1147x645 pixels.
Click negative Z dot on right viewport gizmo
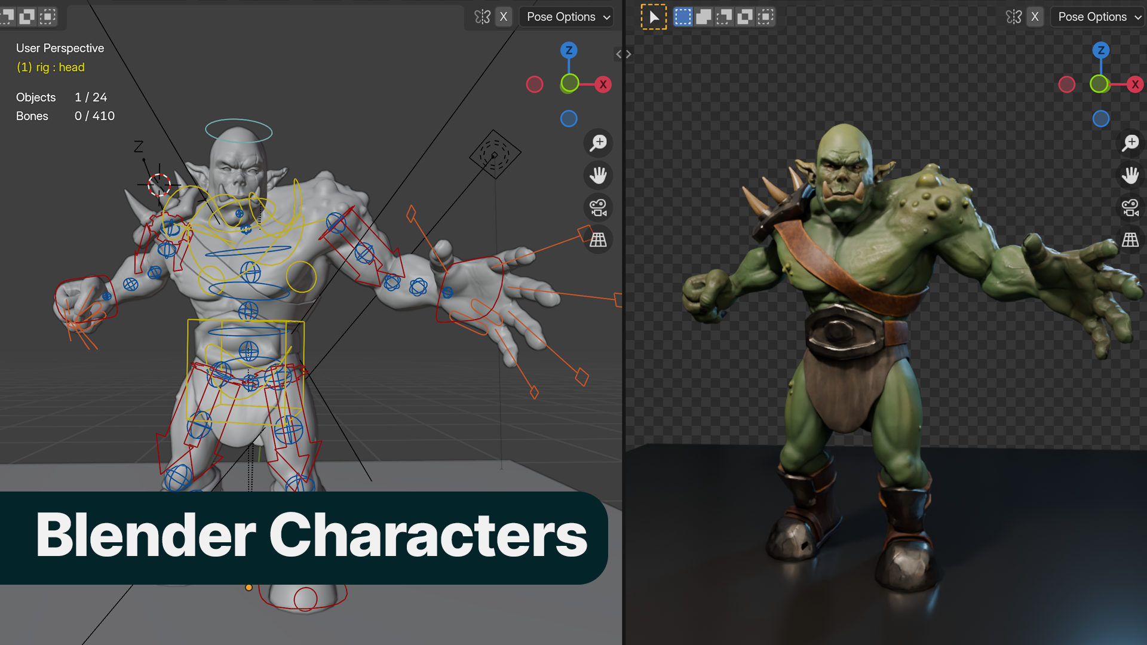(x=1101, y=118)
